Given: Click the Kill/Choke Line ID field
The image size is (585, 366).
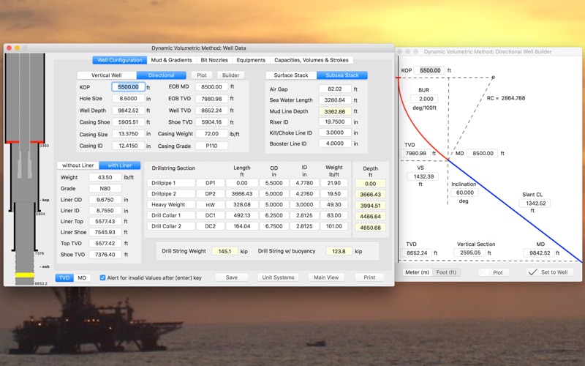Looking at the screenshot, I should pos(335,132).
